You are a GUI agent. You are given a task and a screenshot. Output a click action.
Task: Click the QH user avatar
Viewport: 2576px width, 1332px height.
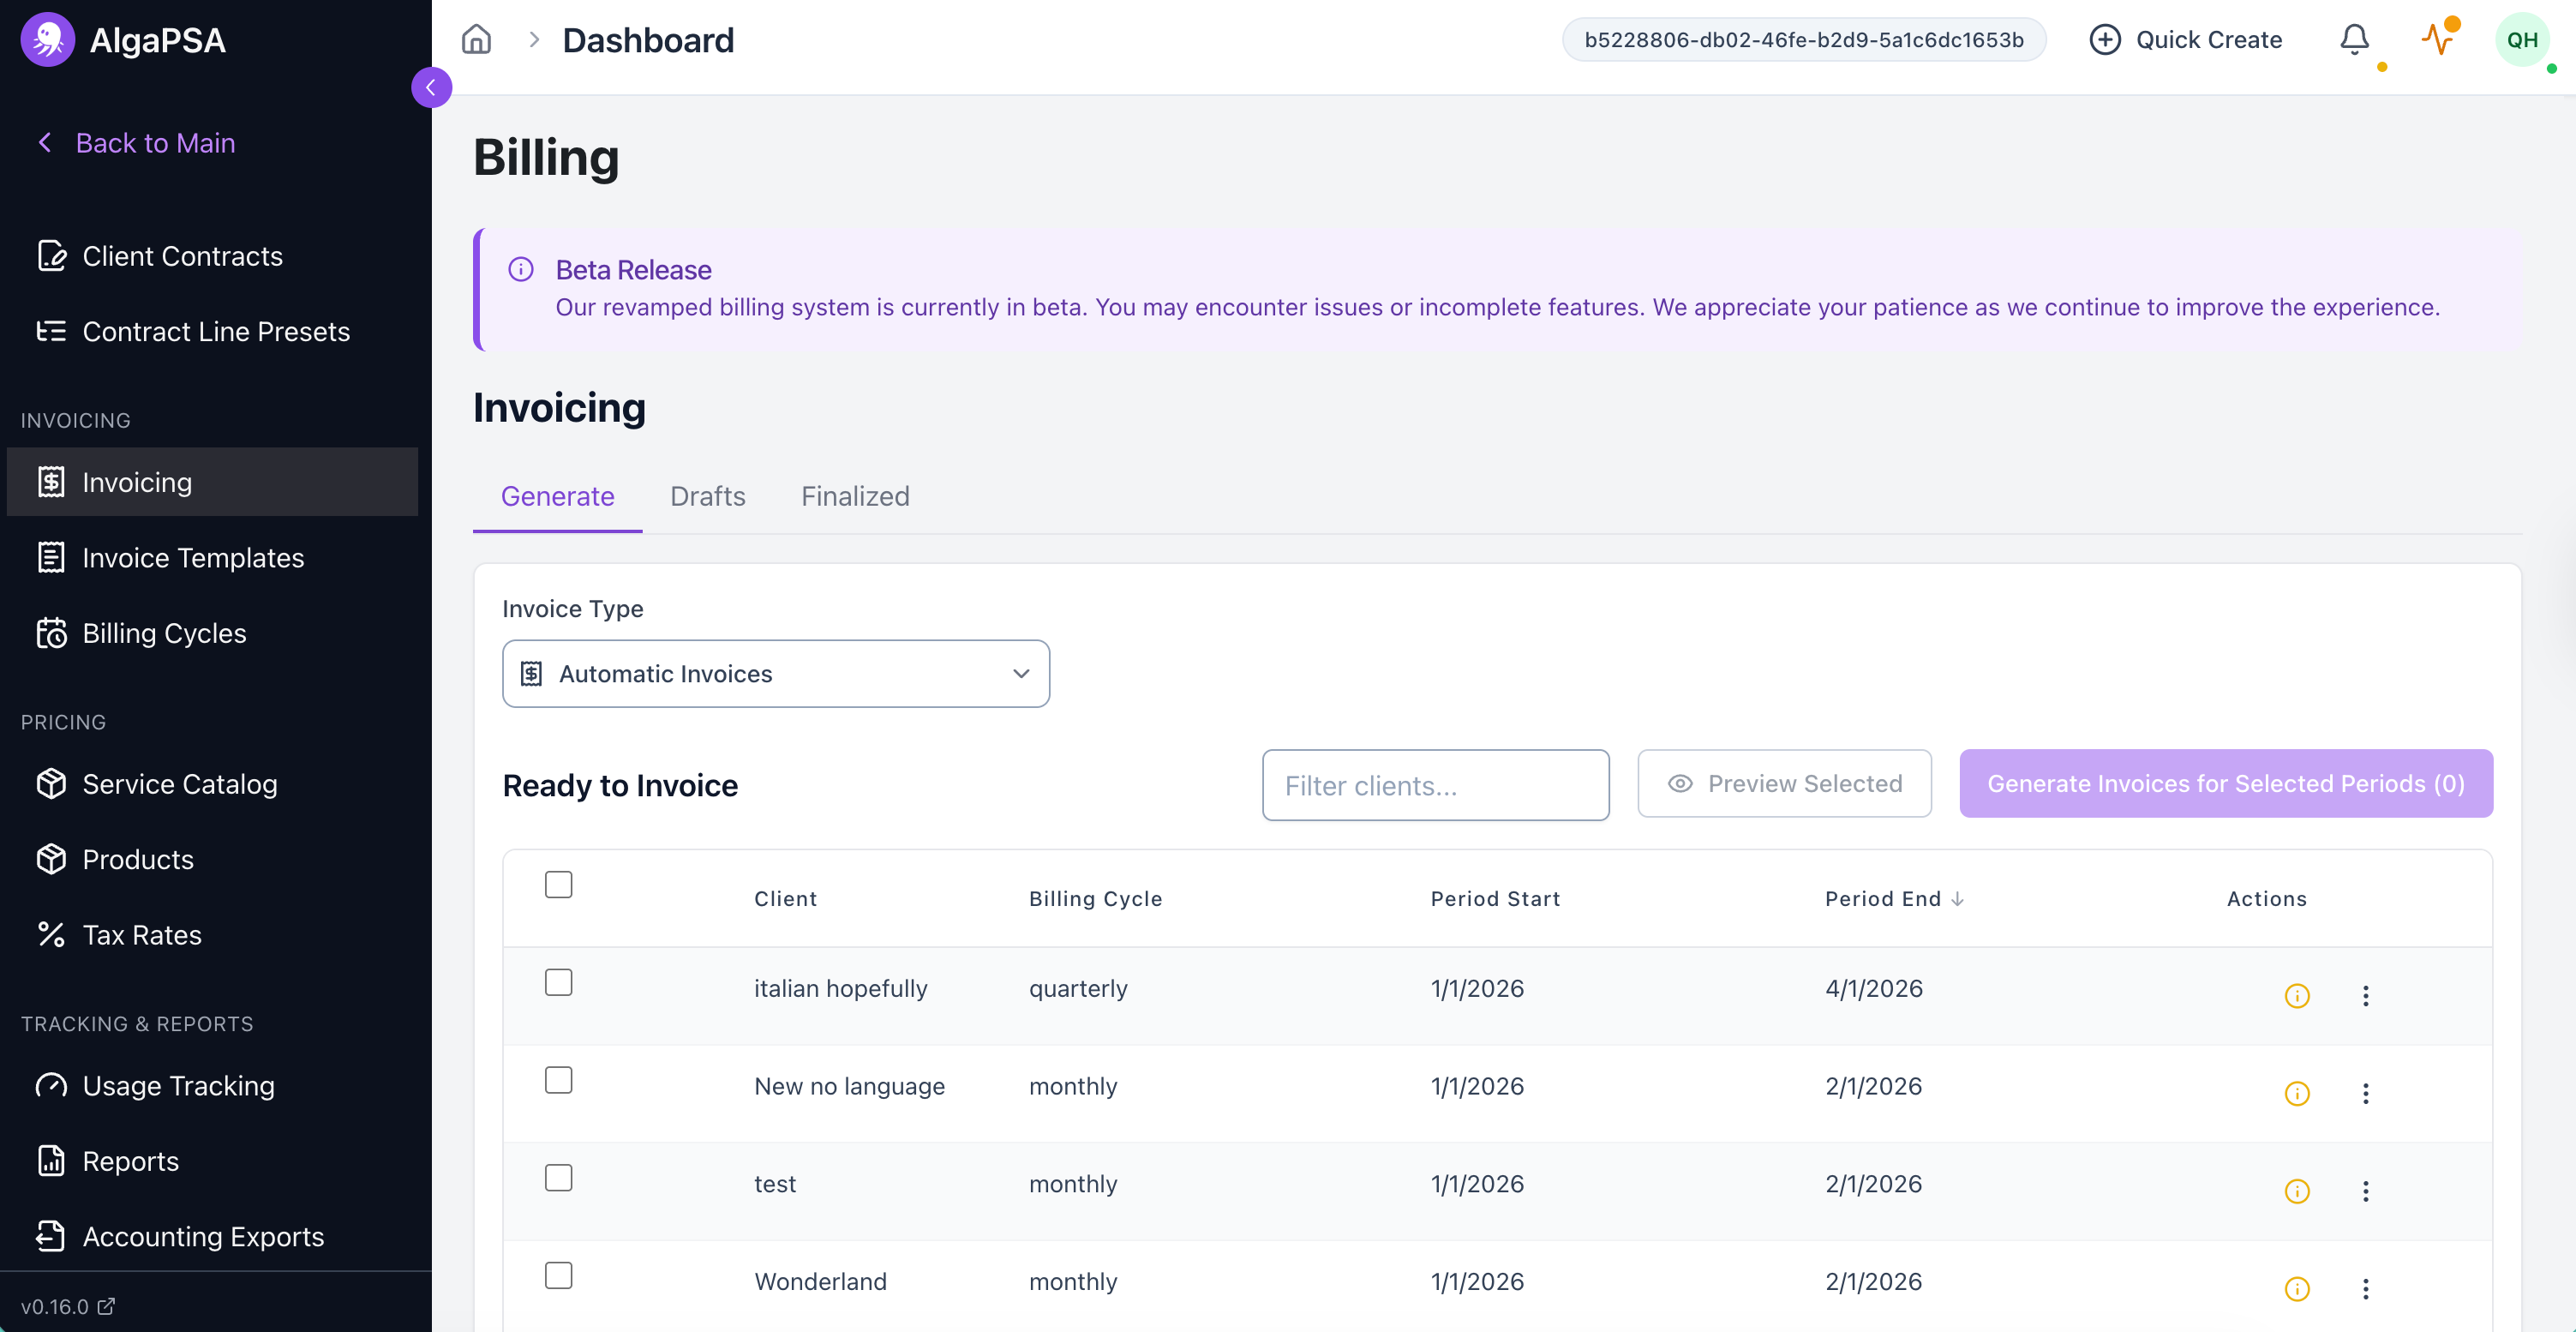pos(2521,40)
